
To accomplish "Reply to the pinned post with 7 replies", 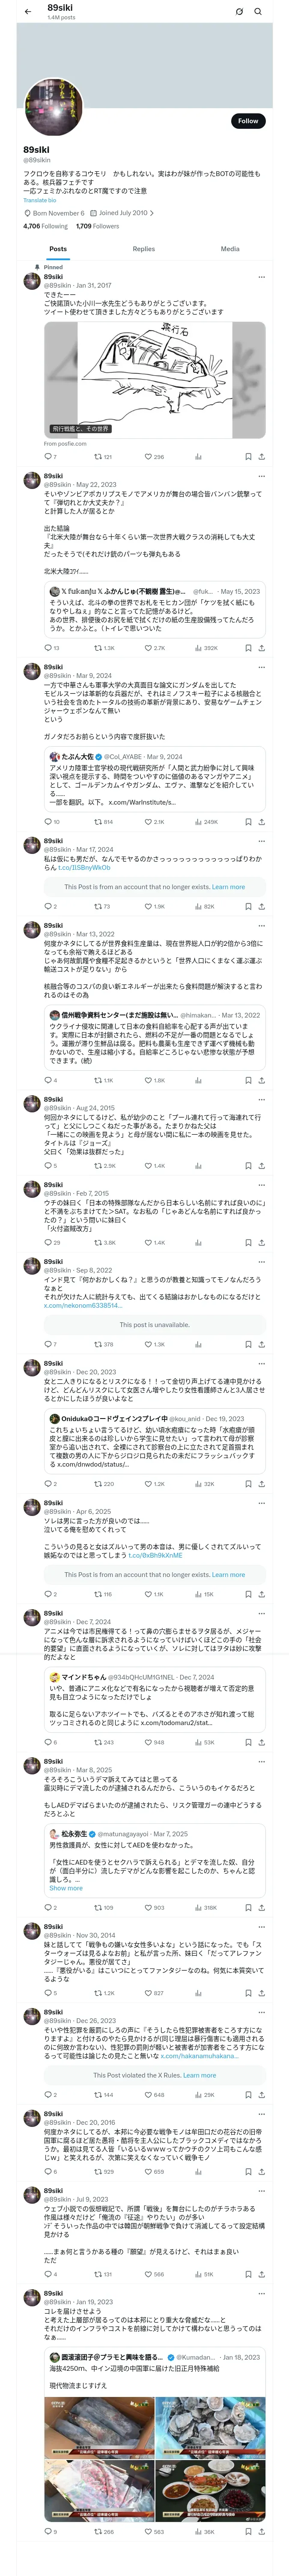I will (x=49, y=456).
